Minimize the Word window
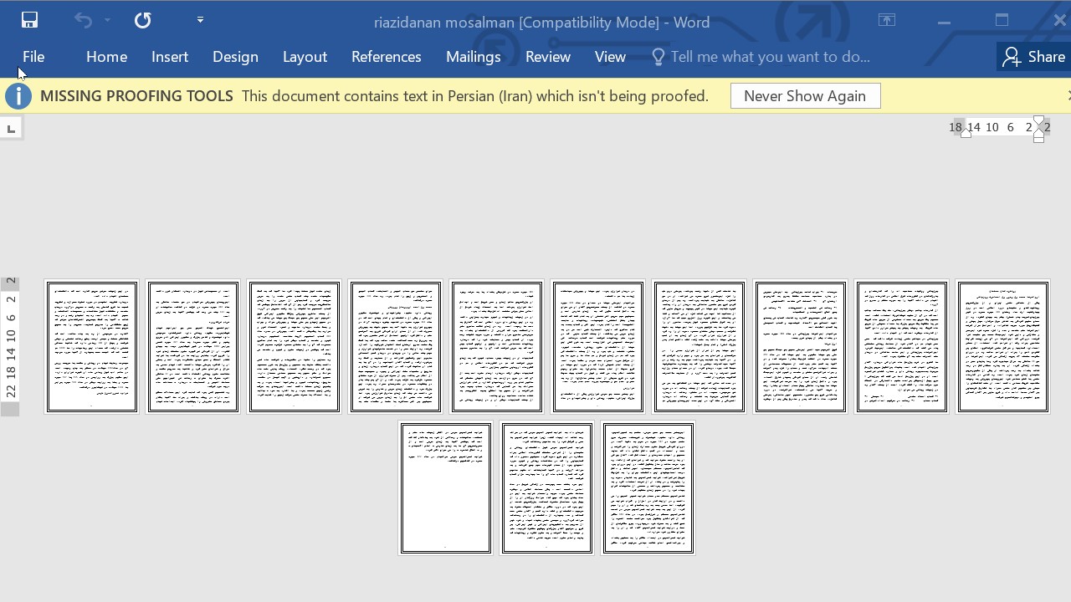The width and height of the screenshot is (1071, 602). [944, 20]
